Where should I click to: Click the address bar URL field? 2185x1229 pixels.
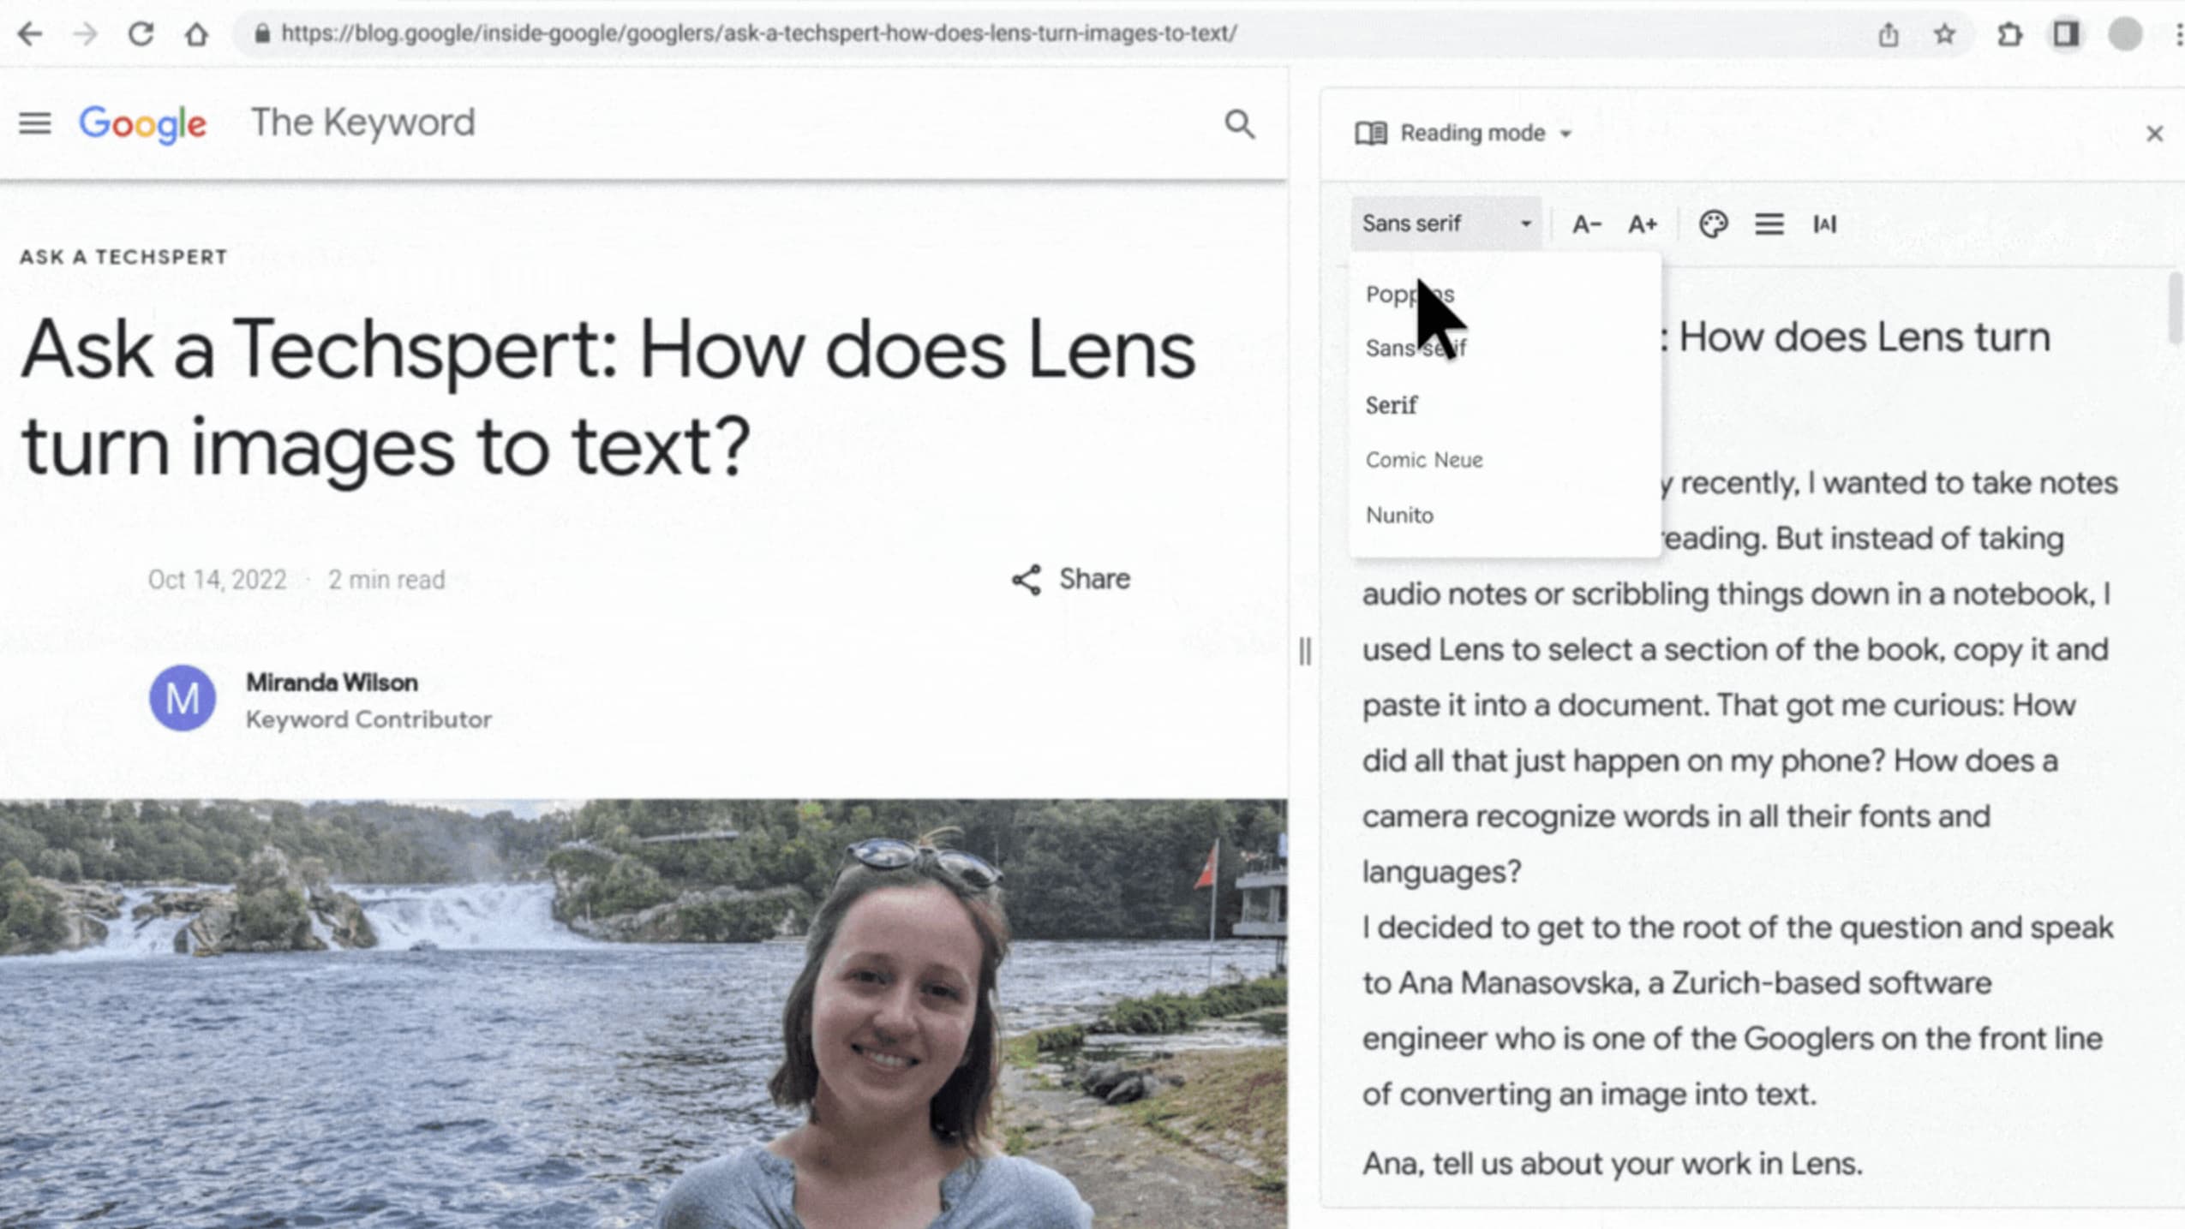[757, 34]
